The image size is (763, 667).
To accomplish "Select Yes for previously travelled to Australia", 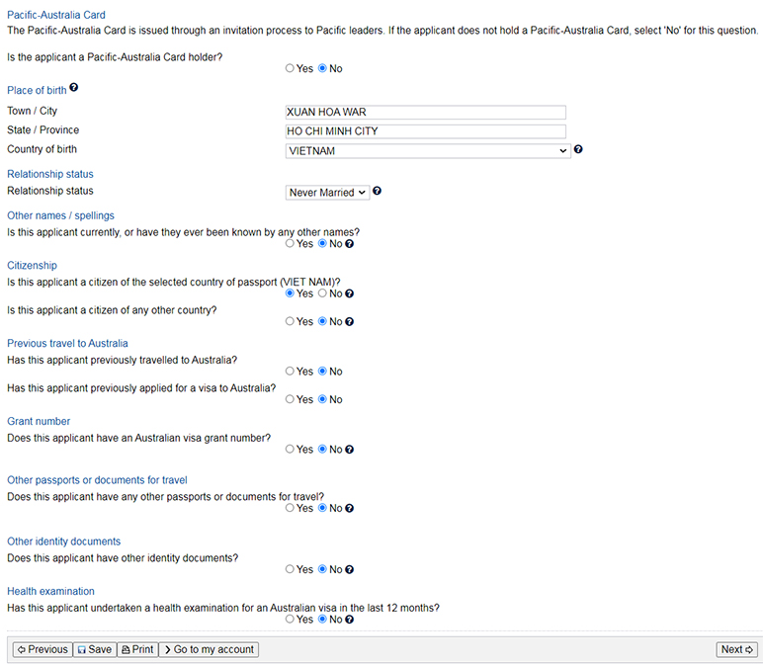I will pyautogui.click(x=290, y=372).
